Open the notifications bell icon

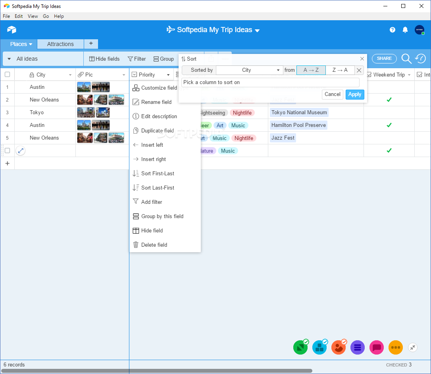point(405,30)
